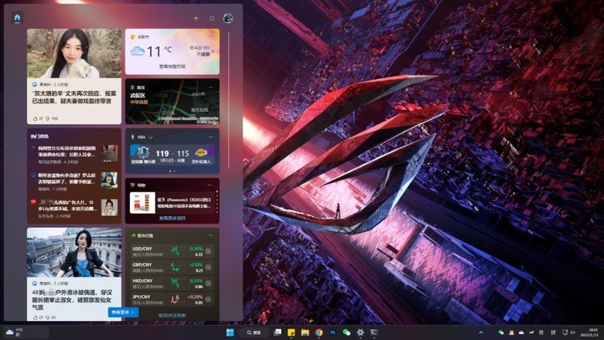Refresh the widgets feed
604x340 pixels.
[212, 18]
